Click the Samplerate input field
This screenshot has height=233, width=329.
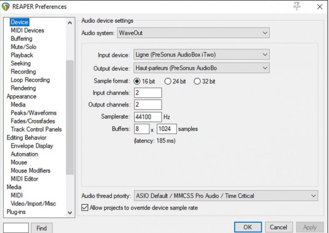tap(148, 117)
